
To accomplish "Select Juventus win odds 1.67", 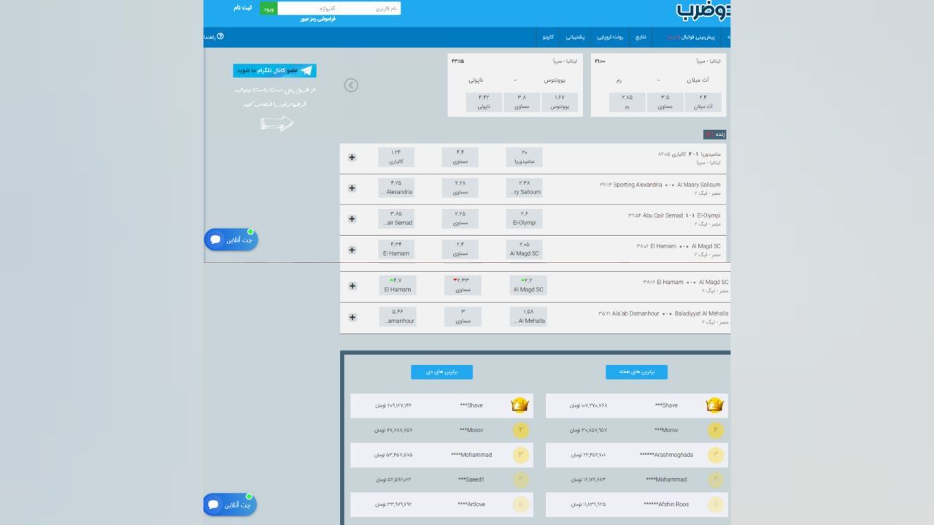I will (x=559, y=102).
